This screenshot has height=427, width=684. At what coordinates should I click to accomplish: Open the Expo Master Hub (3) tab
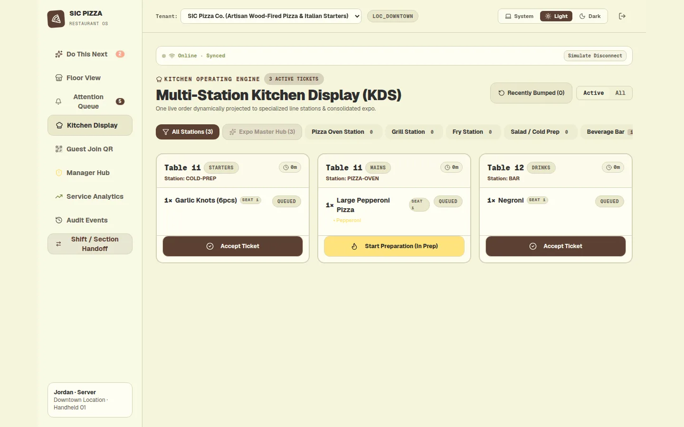(262, 132)
